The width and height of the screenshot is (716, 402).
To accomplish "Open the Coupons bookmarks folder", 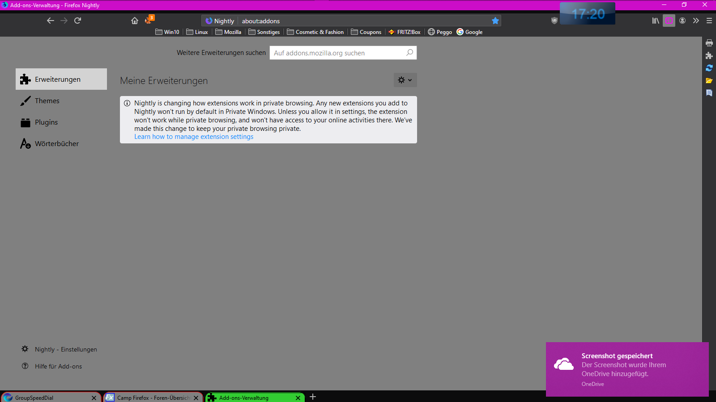I will [366, 32].
